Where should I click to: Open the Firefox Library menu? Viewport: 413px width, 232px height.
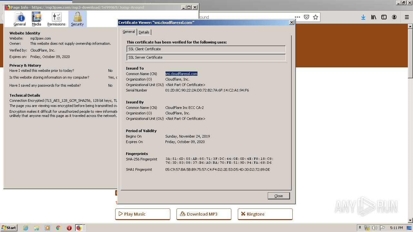click(x=374, y=17)
